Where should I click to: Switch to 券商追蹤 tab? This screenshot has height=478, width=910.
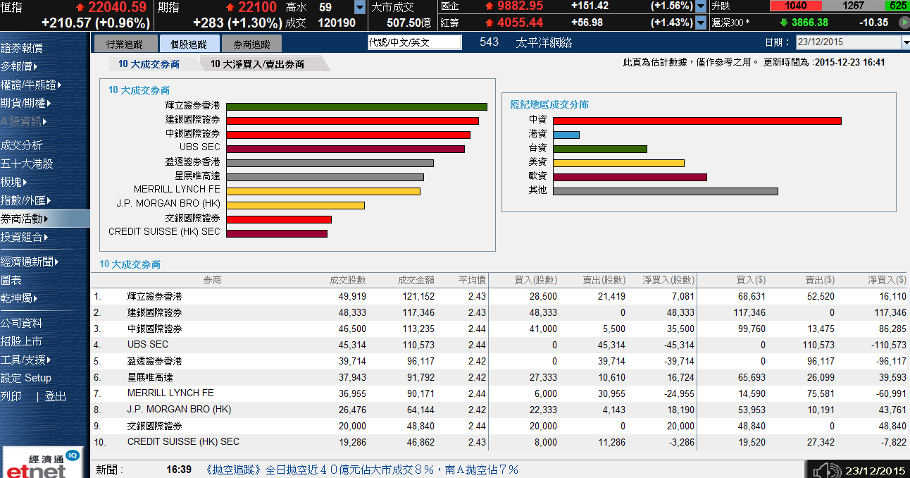click(251, 44)
